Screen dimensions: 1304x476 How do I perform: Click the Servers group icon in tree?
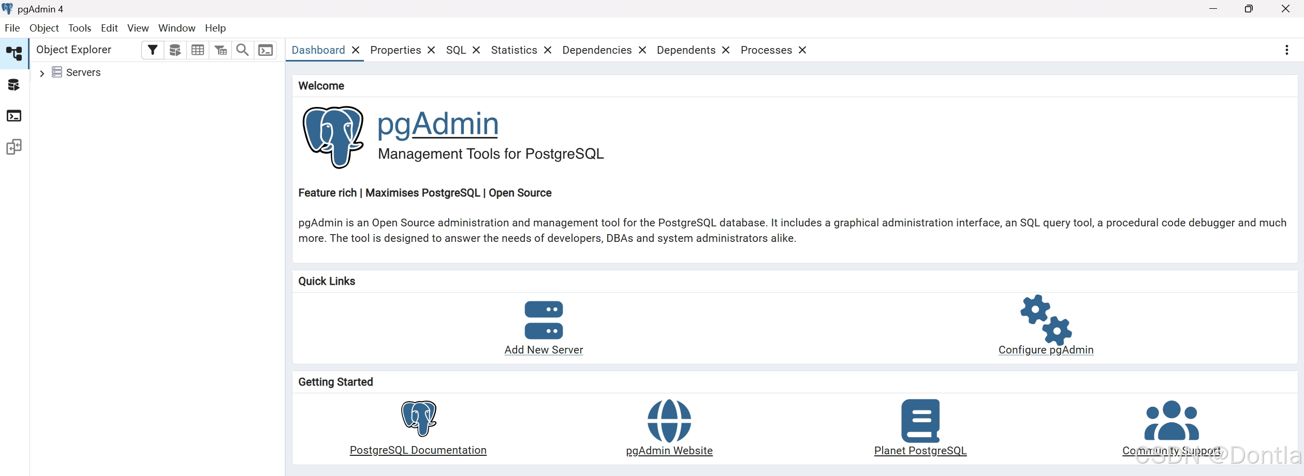coord(57,72)
